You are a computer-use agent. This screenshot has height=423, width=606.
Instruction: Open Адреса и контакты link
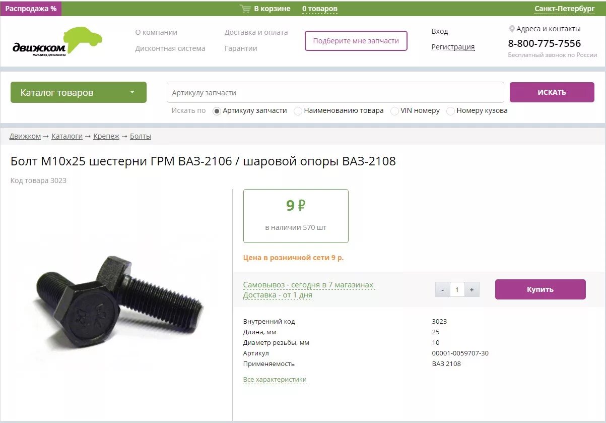tap(549, 29)
